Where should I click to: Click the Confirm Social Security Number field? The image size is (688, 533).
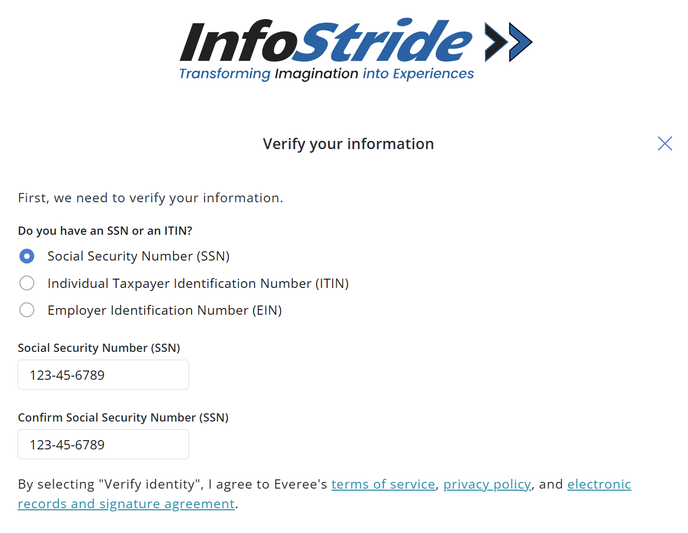pos(103,444)
